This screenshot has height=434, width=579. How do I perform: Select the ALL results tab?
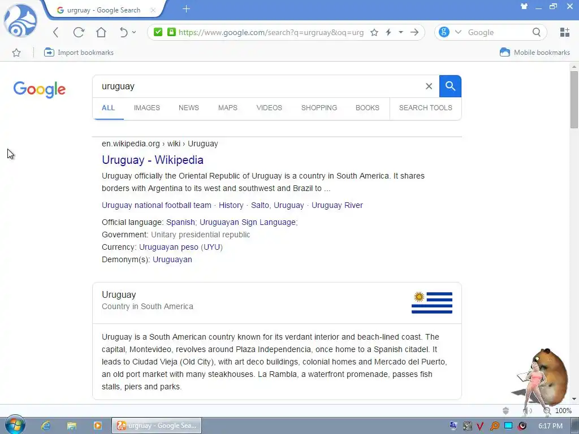(108, 108)
